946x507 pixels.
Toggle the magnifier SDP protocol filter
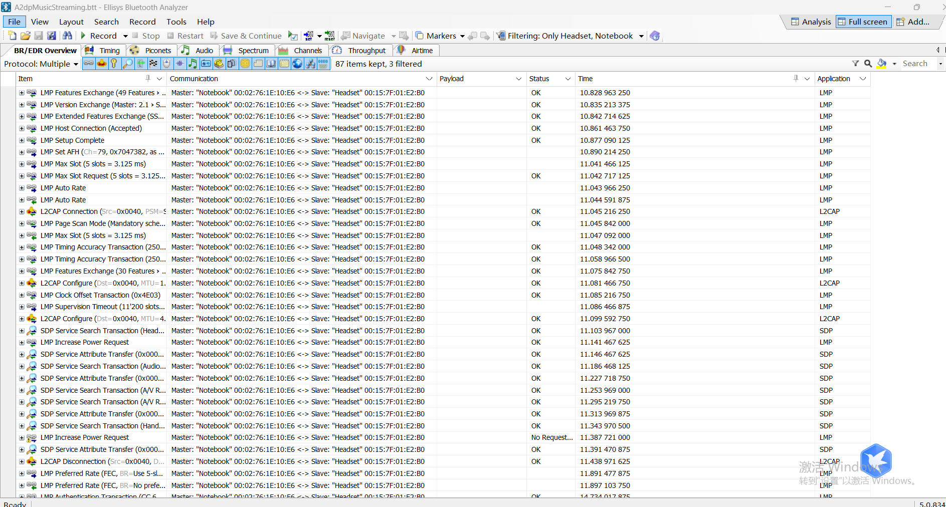(x=128, y=64)
